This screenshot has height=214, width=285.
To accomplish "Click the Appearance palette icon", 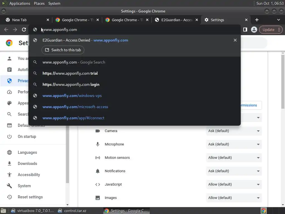I will coord(9,103).
